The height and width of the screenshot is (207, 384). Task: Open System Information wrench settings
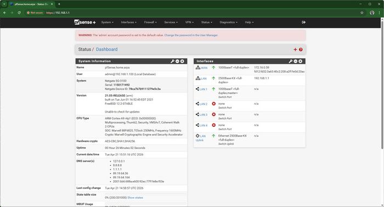172,61
